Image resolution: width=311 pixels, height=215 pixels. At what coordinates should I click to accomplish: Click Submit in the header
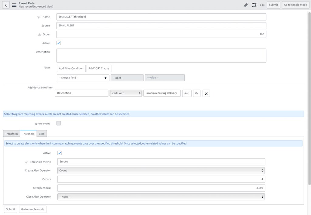273,5
